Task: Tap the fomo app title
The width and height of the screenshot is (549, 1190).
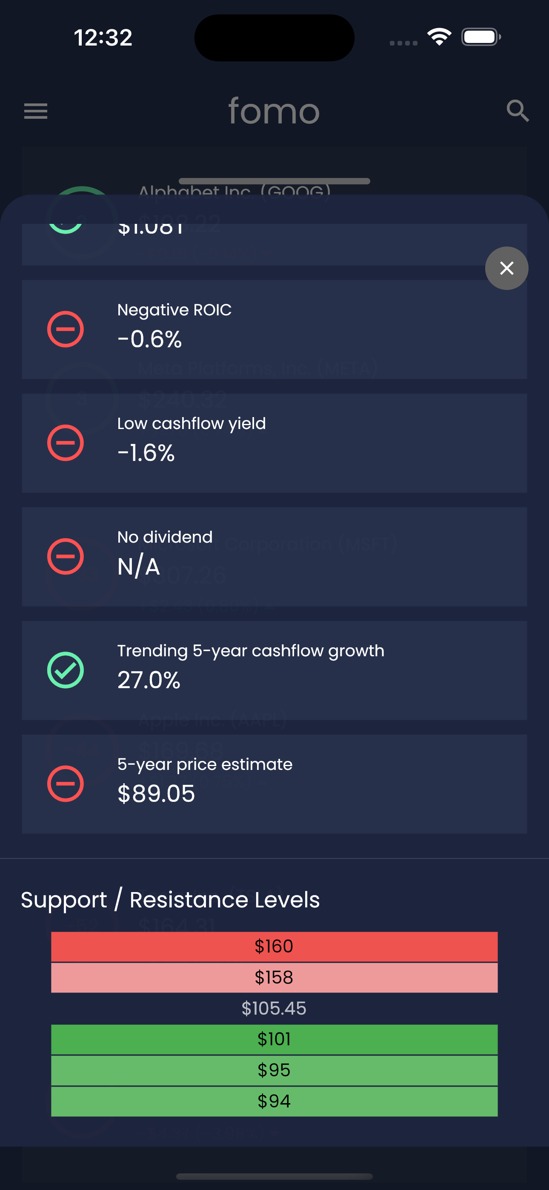Action: coord(274,112)
